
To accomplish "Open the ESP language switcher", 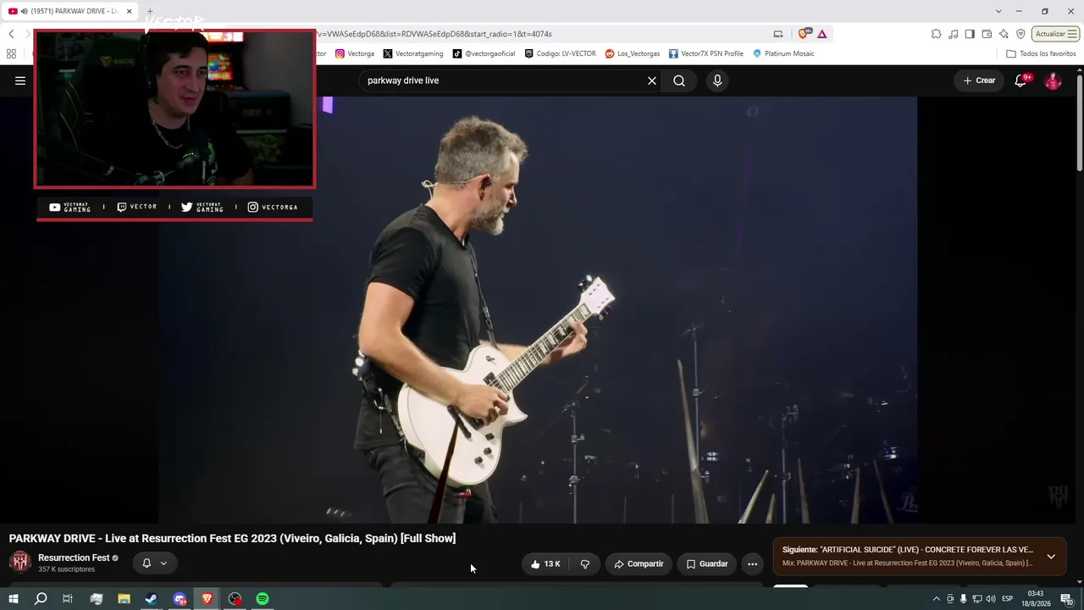I will click(1008, 599).
